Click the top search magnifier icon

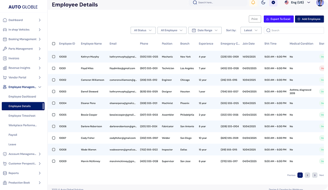point(195,3)
